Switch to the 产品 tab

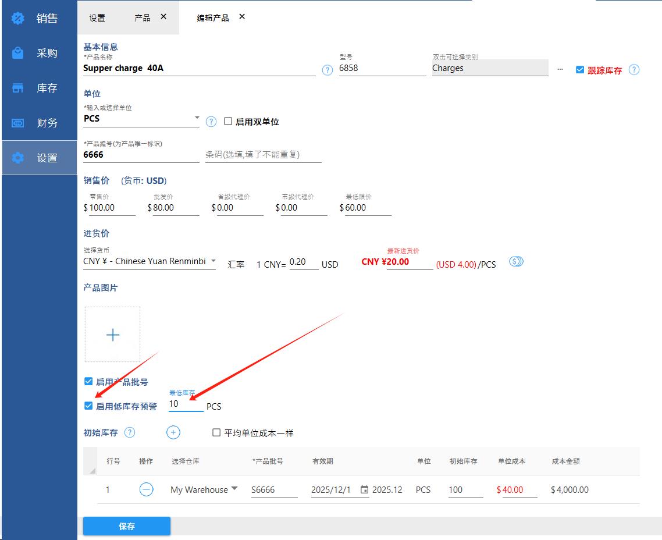tap(142, 17)
